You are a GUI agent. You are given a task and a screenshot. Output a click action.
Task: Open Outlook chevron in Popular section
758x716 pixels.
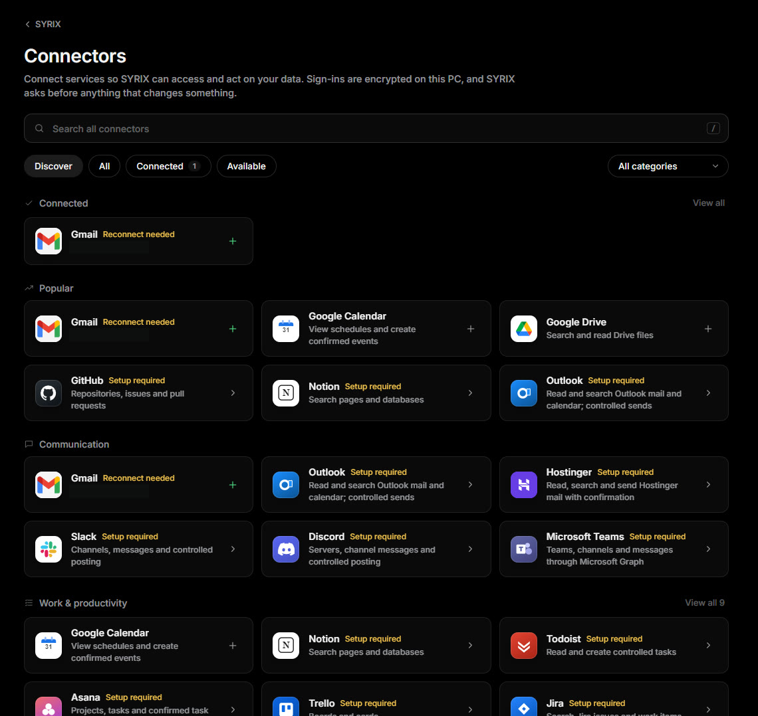pyautogui.click(x=707, y=393)
